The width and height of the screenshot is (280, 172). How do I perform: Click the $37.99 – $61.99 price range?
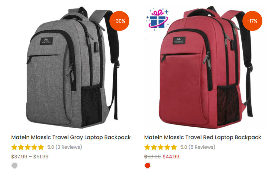(30, 157)
